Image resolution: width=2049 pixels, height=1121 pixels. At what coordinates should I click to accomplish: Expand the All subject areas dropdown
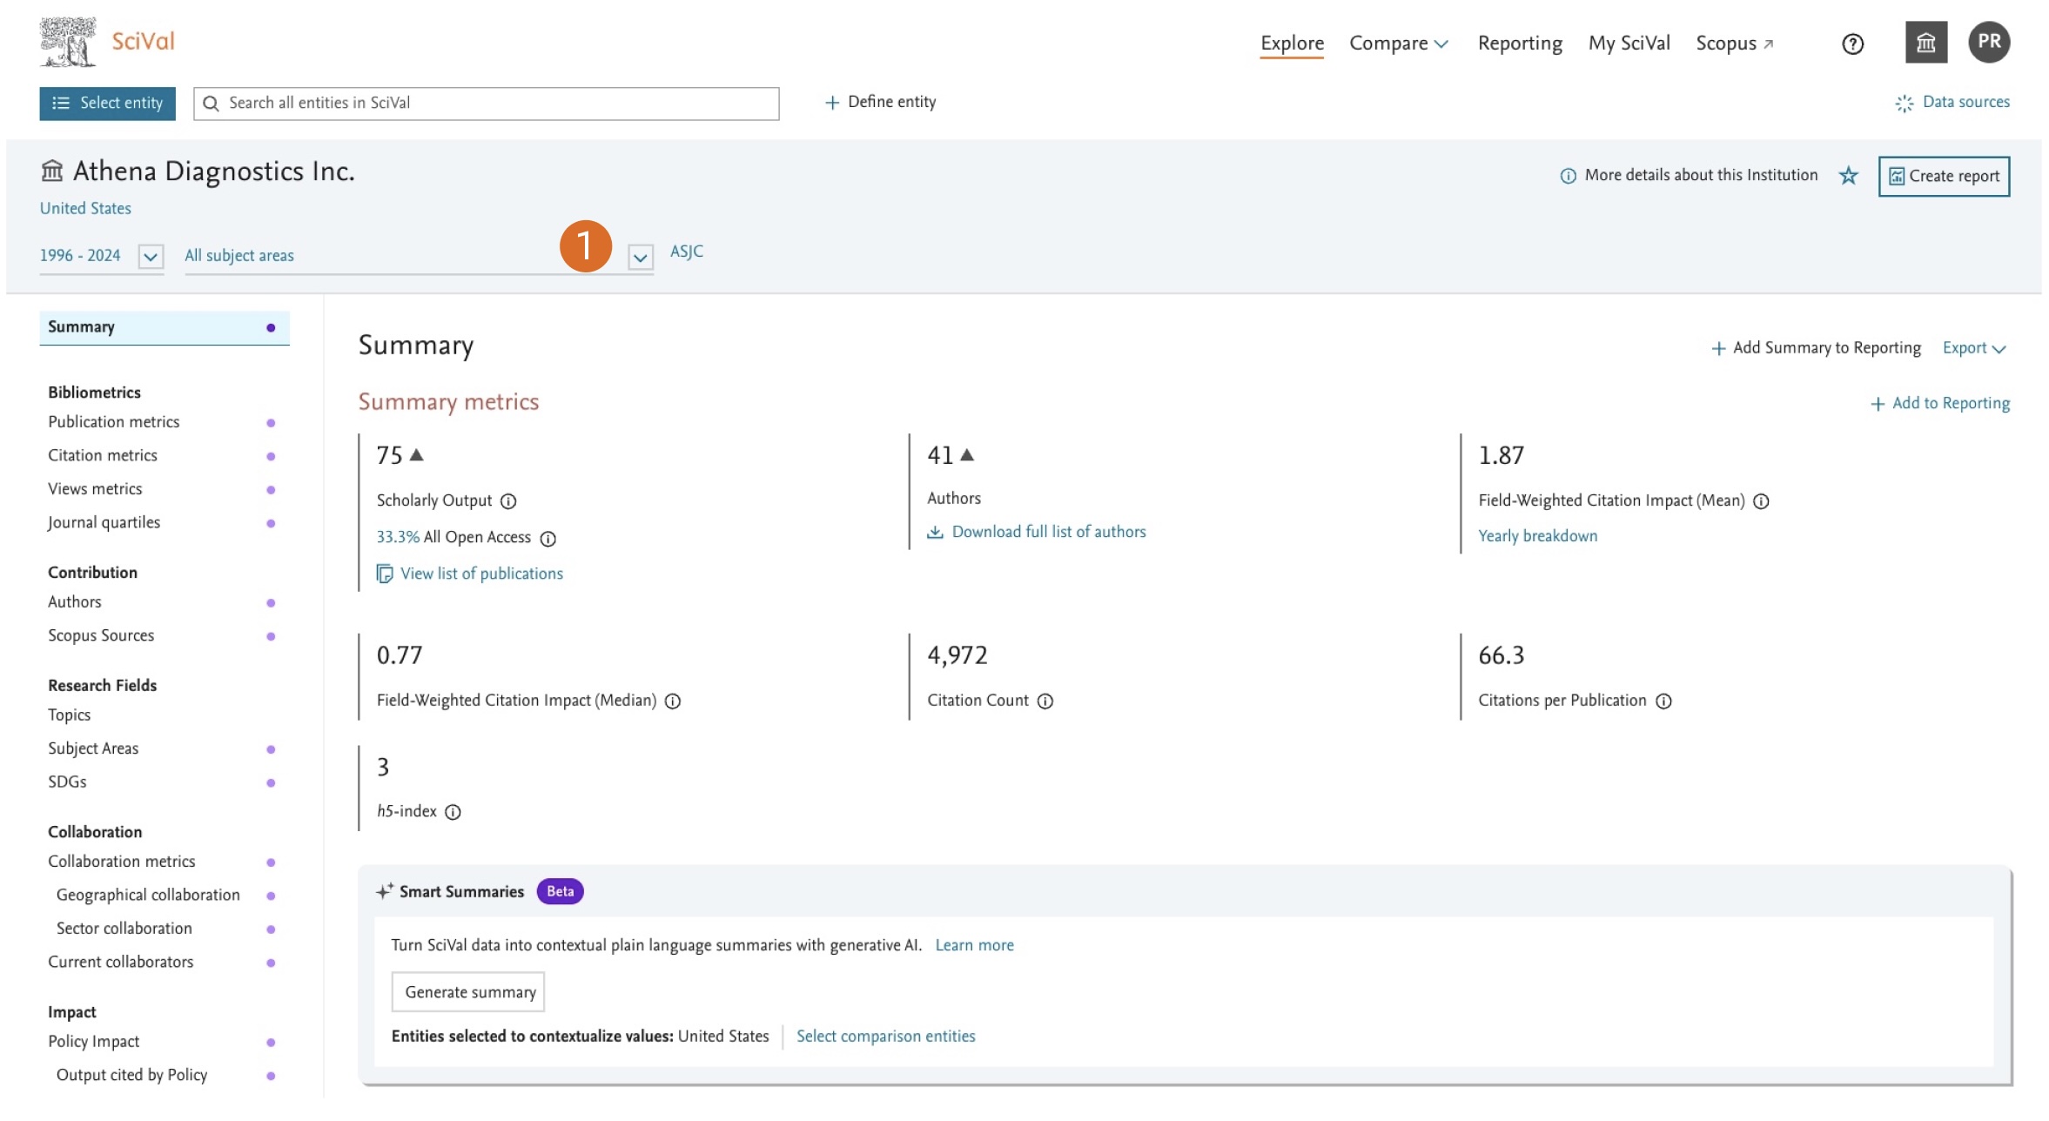click(640, 258)
